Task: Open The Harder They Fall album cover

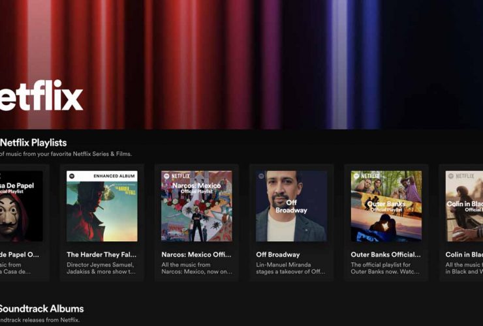Action: [102, 206]
